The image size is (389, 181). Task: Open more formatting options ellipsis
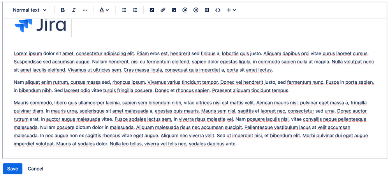click(85, 10)
